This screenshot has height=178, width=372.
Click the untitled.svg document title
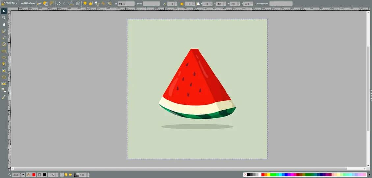[x=28, y=3]
